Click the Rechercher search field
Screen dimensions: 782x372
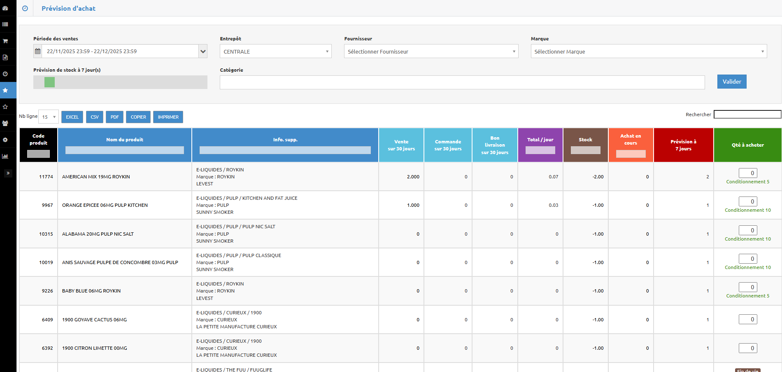click(747, 115)
